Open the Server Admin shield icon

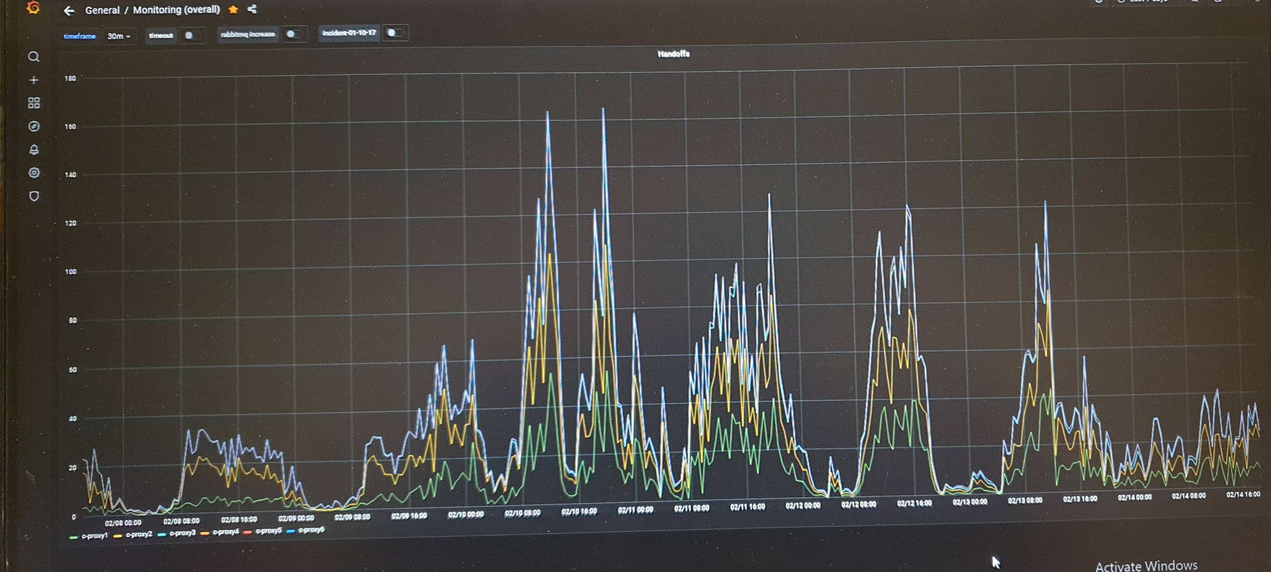click(x=34, y=196)
